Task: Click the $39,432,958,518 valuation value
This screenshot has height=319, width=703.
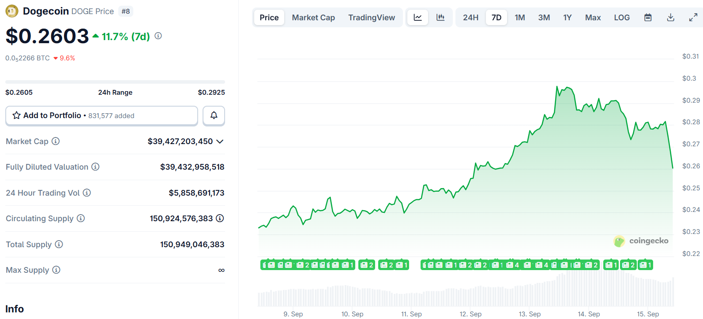Action: point(192,167)
